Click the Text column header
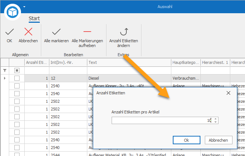 [129, 62]
